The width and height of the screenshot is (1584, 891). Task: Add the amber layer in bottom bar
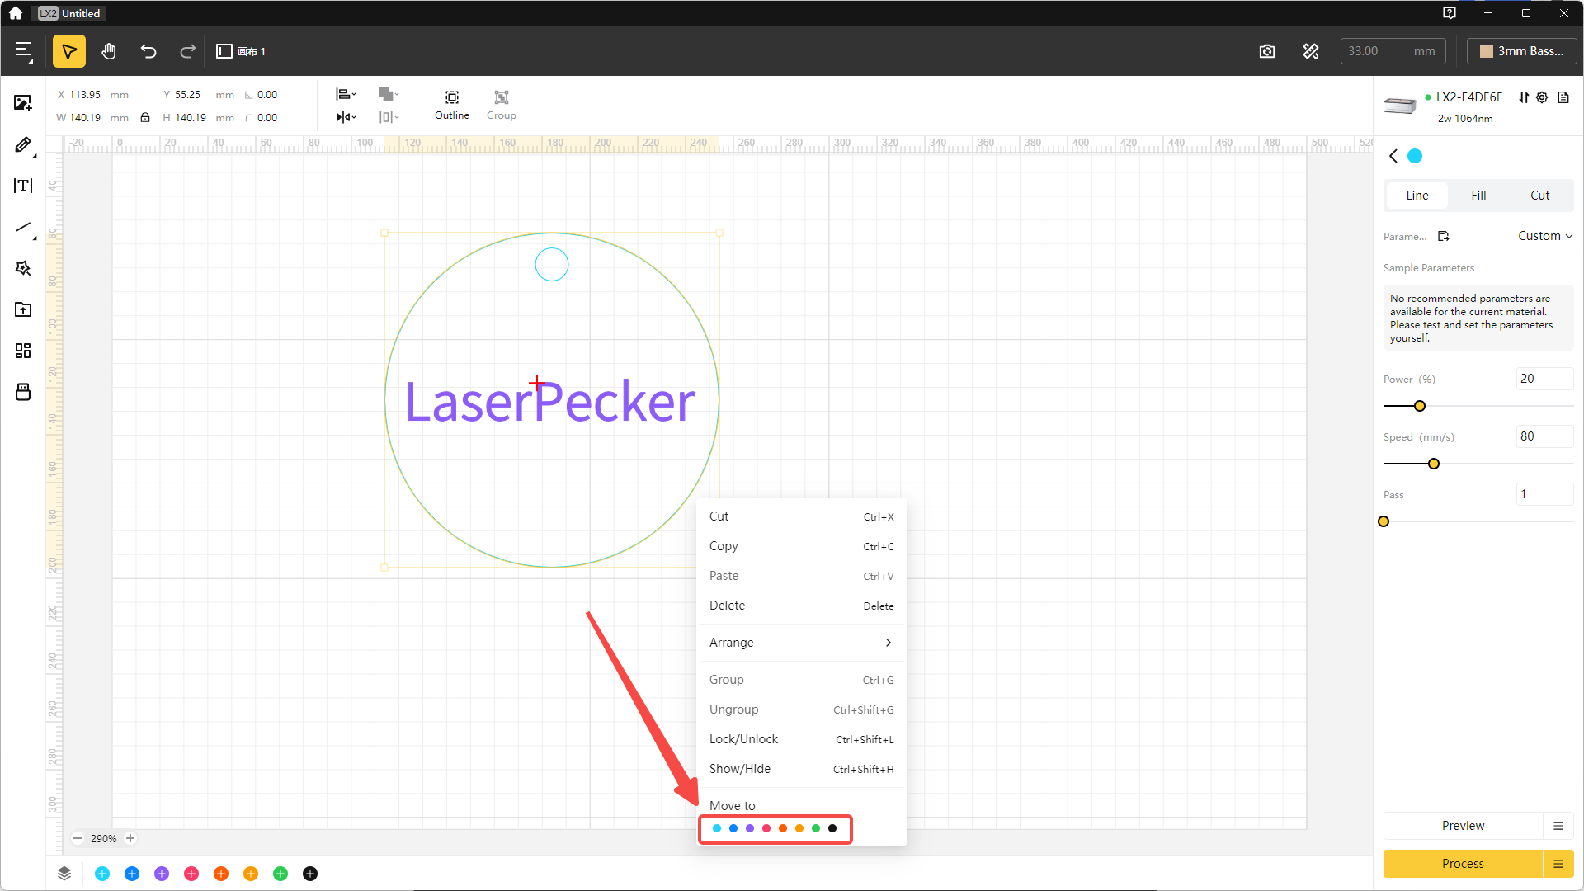coord(251,874)
